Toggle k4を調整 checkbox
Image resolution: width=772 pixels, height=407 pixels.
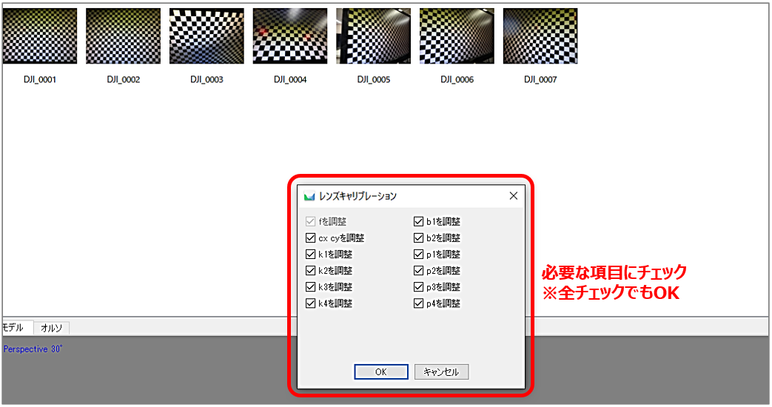point(310,303)
